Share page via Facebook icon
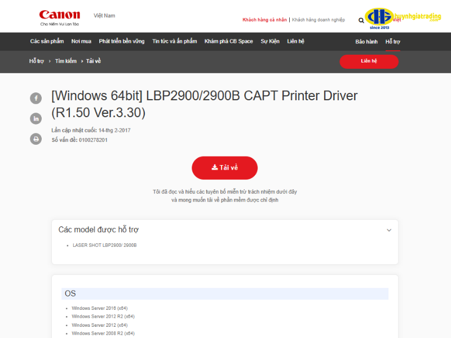The width and height of the screenshot is (451, 338). (x=36, y=98)
